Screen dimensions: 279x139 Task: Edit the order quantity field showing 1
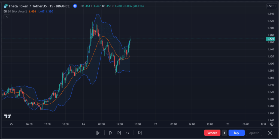tap(225, 133)
